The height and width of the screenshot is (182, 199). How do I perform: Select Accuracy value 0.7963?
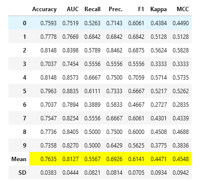point(48,91)
